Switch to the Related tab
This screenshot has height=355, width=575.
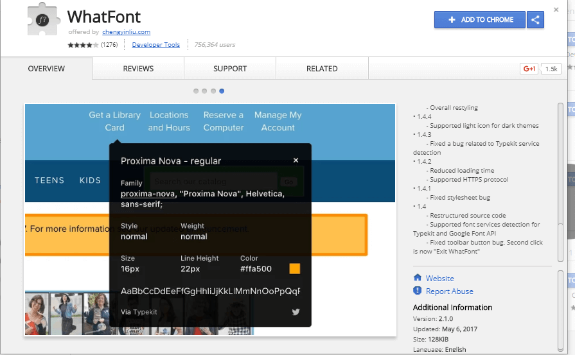(322, 69)
